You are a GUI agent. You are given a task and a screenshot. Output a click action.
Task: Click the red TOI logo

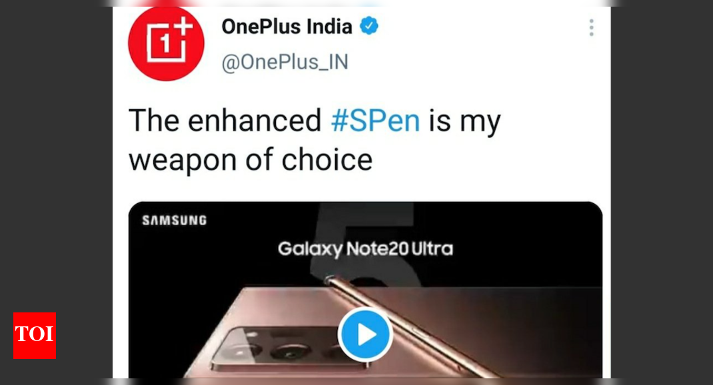pyautogui.click(x=35, y=336)
